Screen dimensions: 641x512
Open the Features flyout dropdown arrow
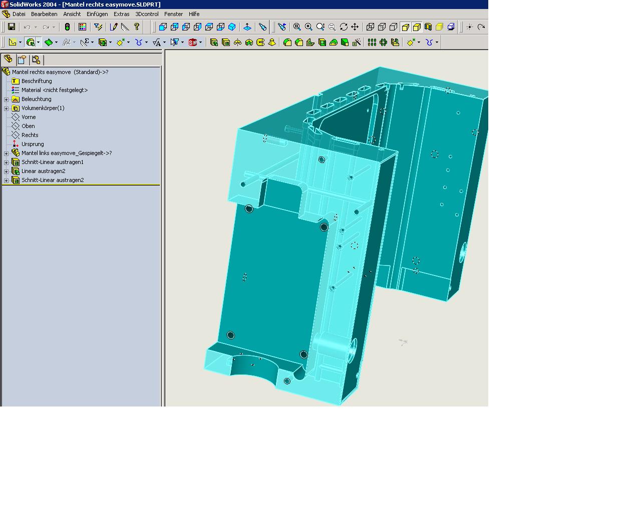coord(39,42)
